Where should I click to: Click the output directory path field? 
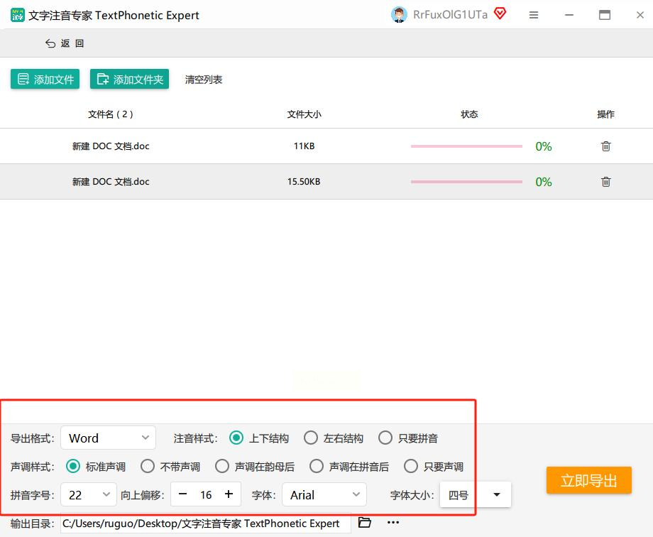click(x=206, y=524)
